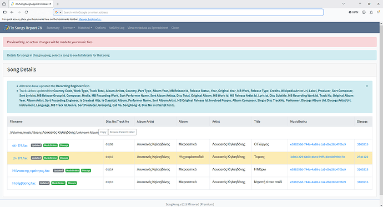
Task: Open MusicBrainz id 3de61229 link for Το ματς
Action: pyautogui.click(x=318, y=157)
